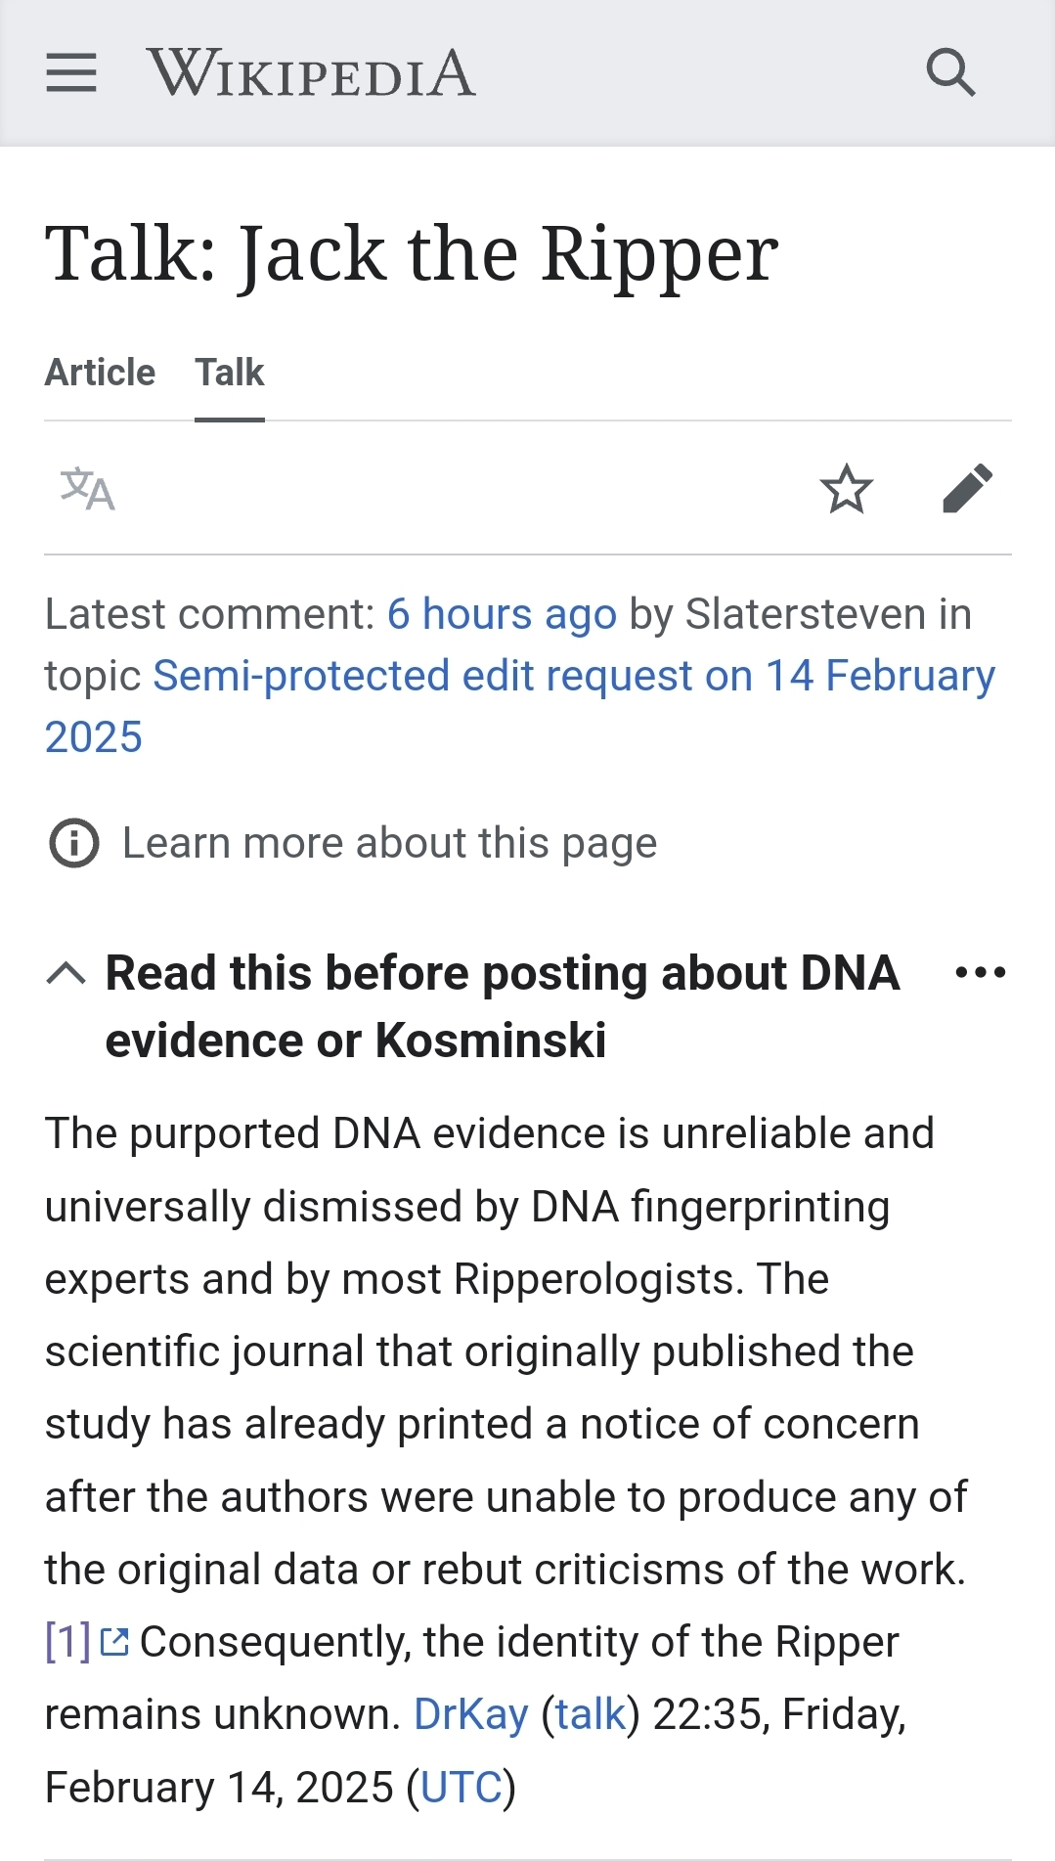Image resolution: width=1055 pixels, height=1861 pixels.
Task: Toggle the watchlist star
Action: tap(846, 489)
